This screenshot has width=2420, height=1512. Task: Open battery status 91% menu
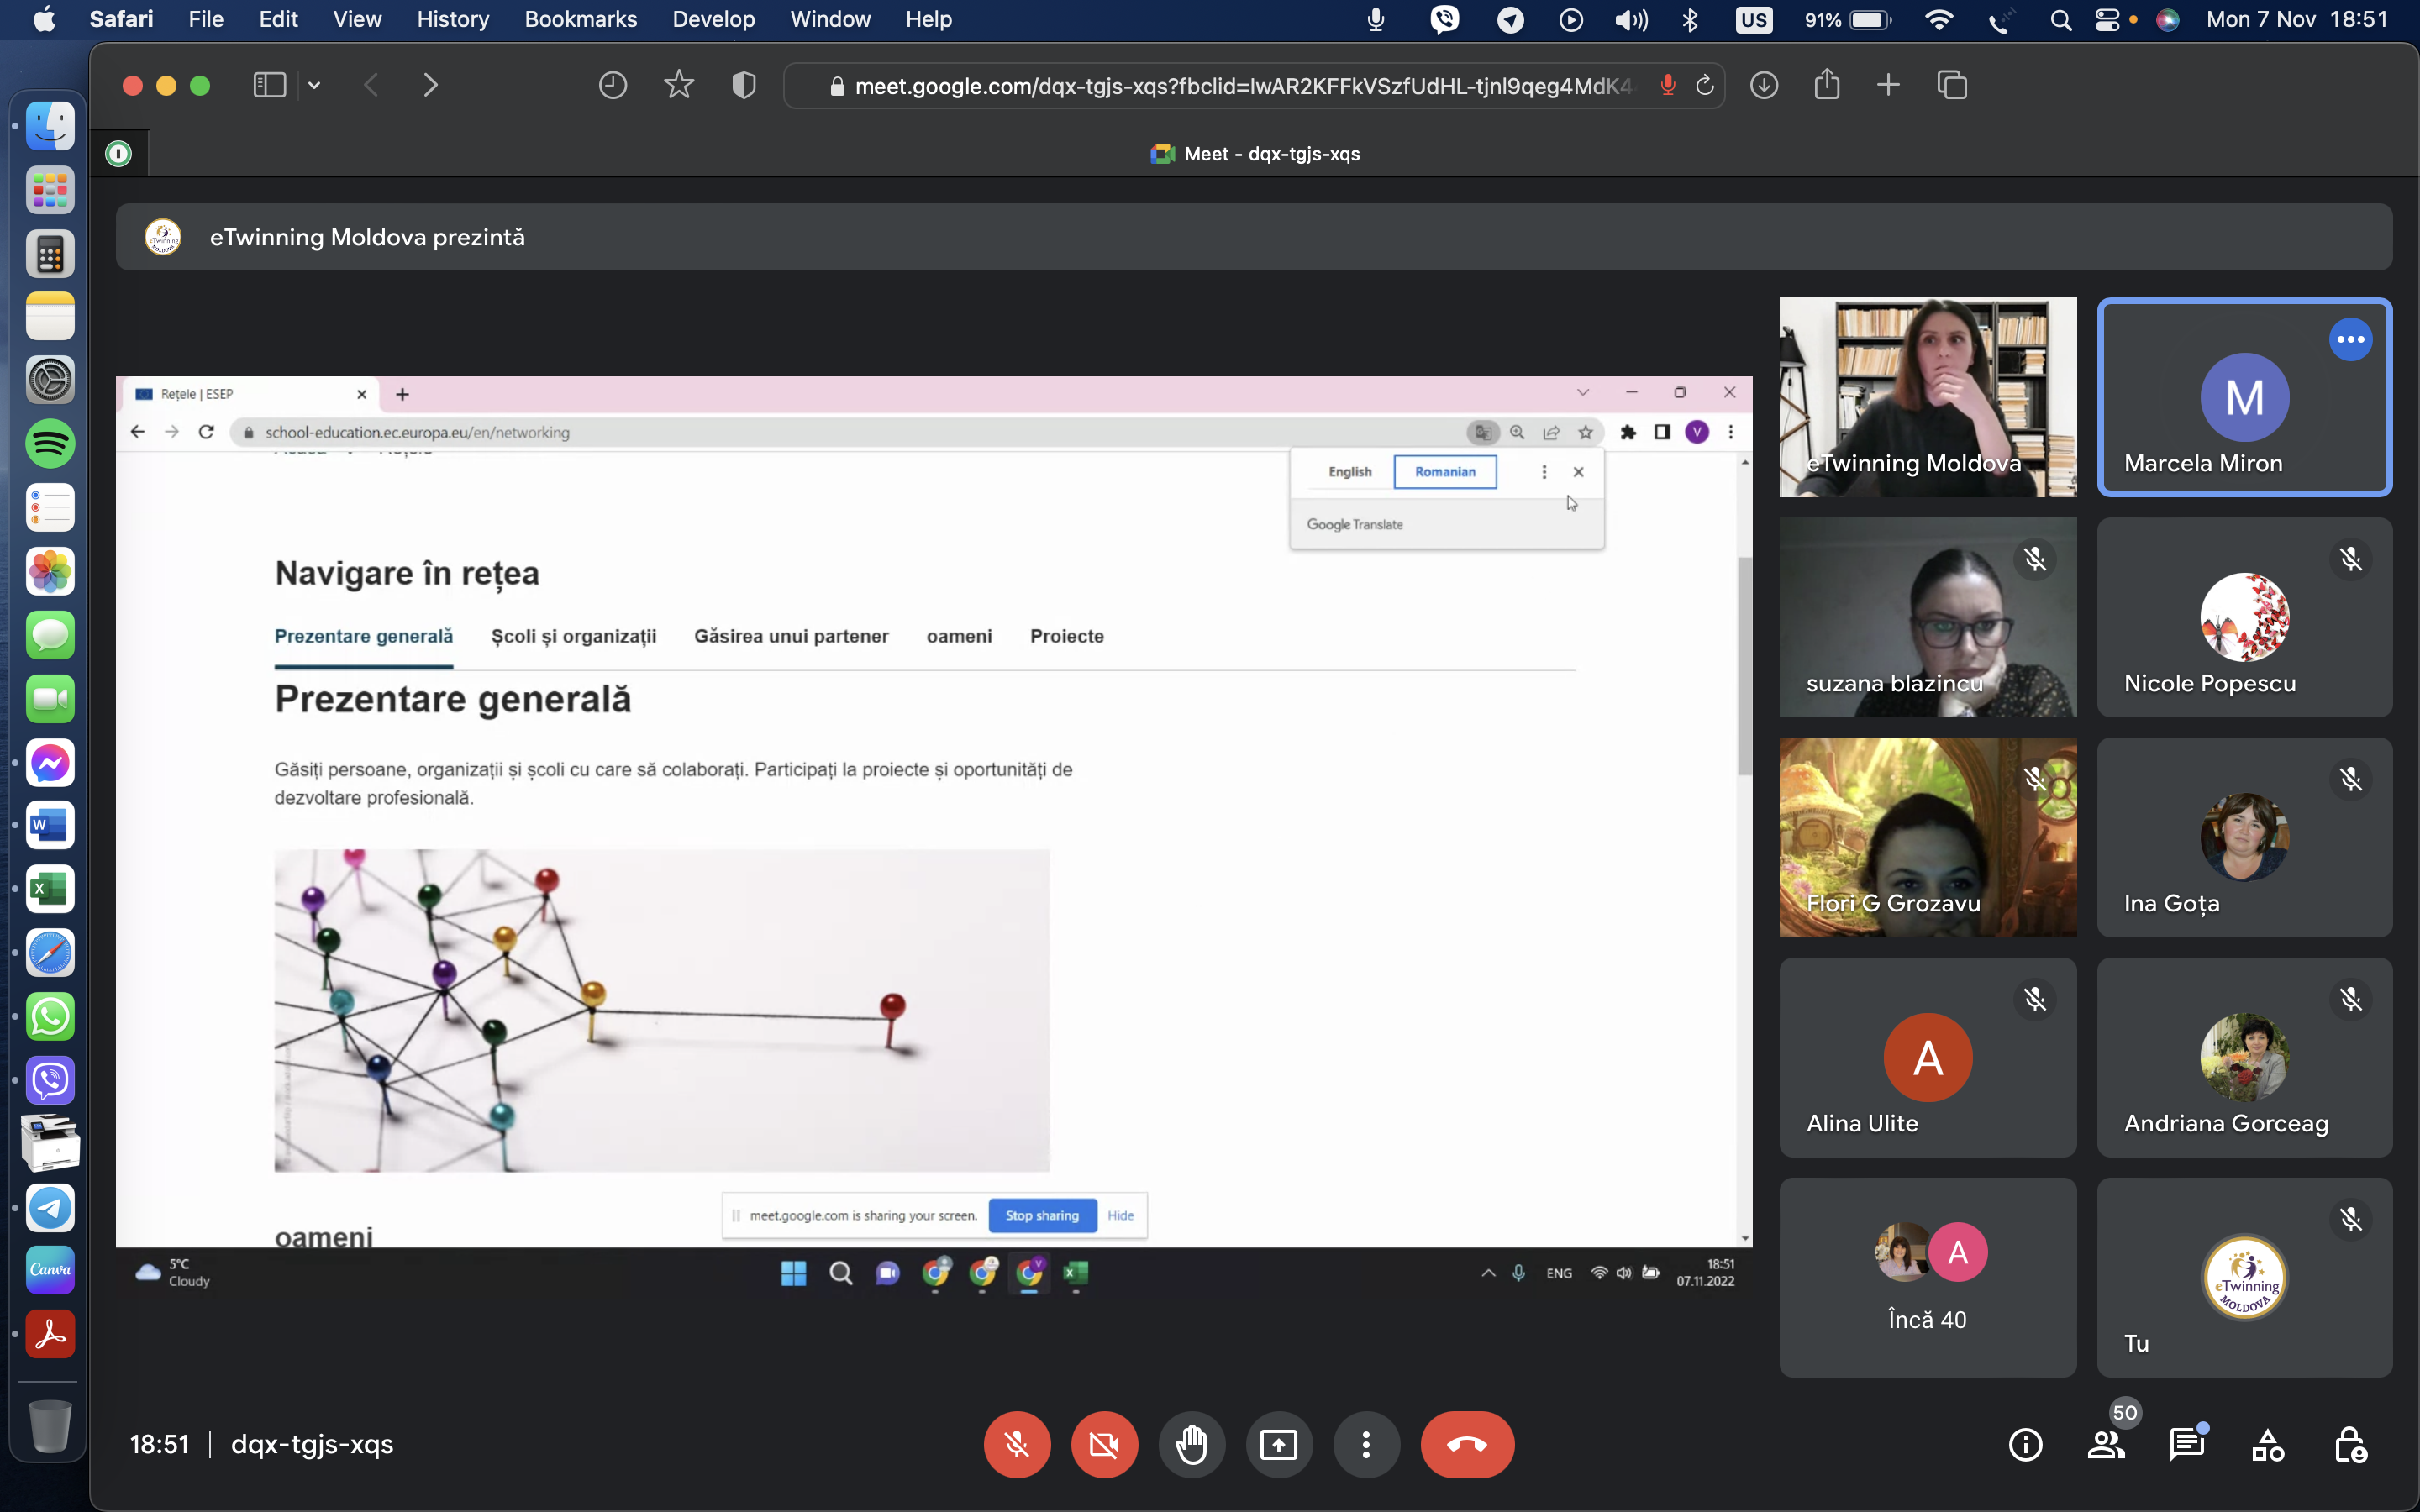(x=1848, y=19)
